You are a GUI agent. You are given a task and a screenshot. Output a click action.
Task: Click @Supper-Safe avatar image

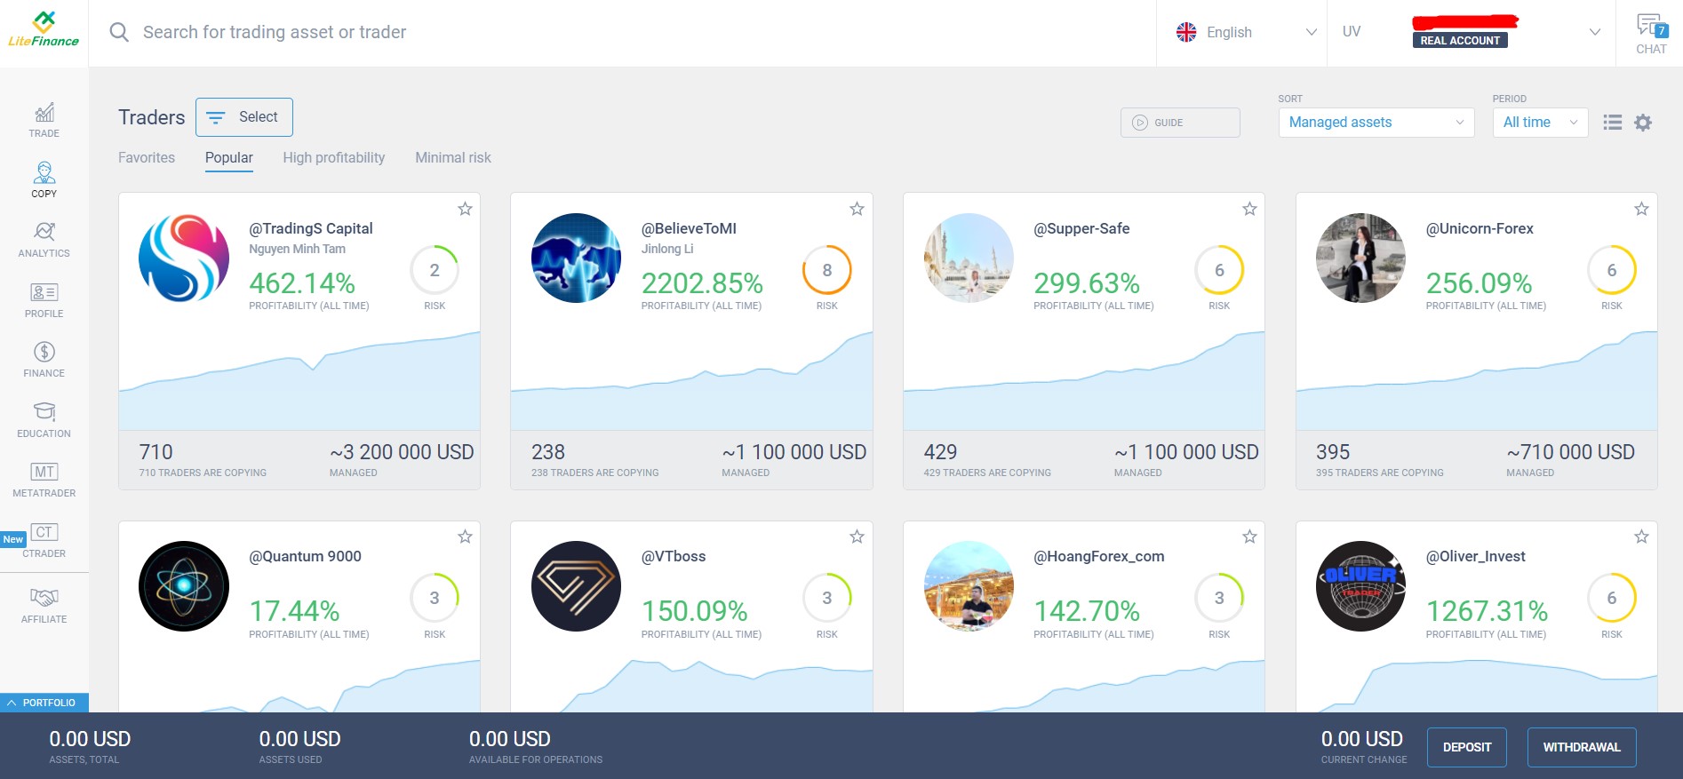click(x=969, y=258)
